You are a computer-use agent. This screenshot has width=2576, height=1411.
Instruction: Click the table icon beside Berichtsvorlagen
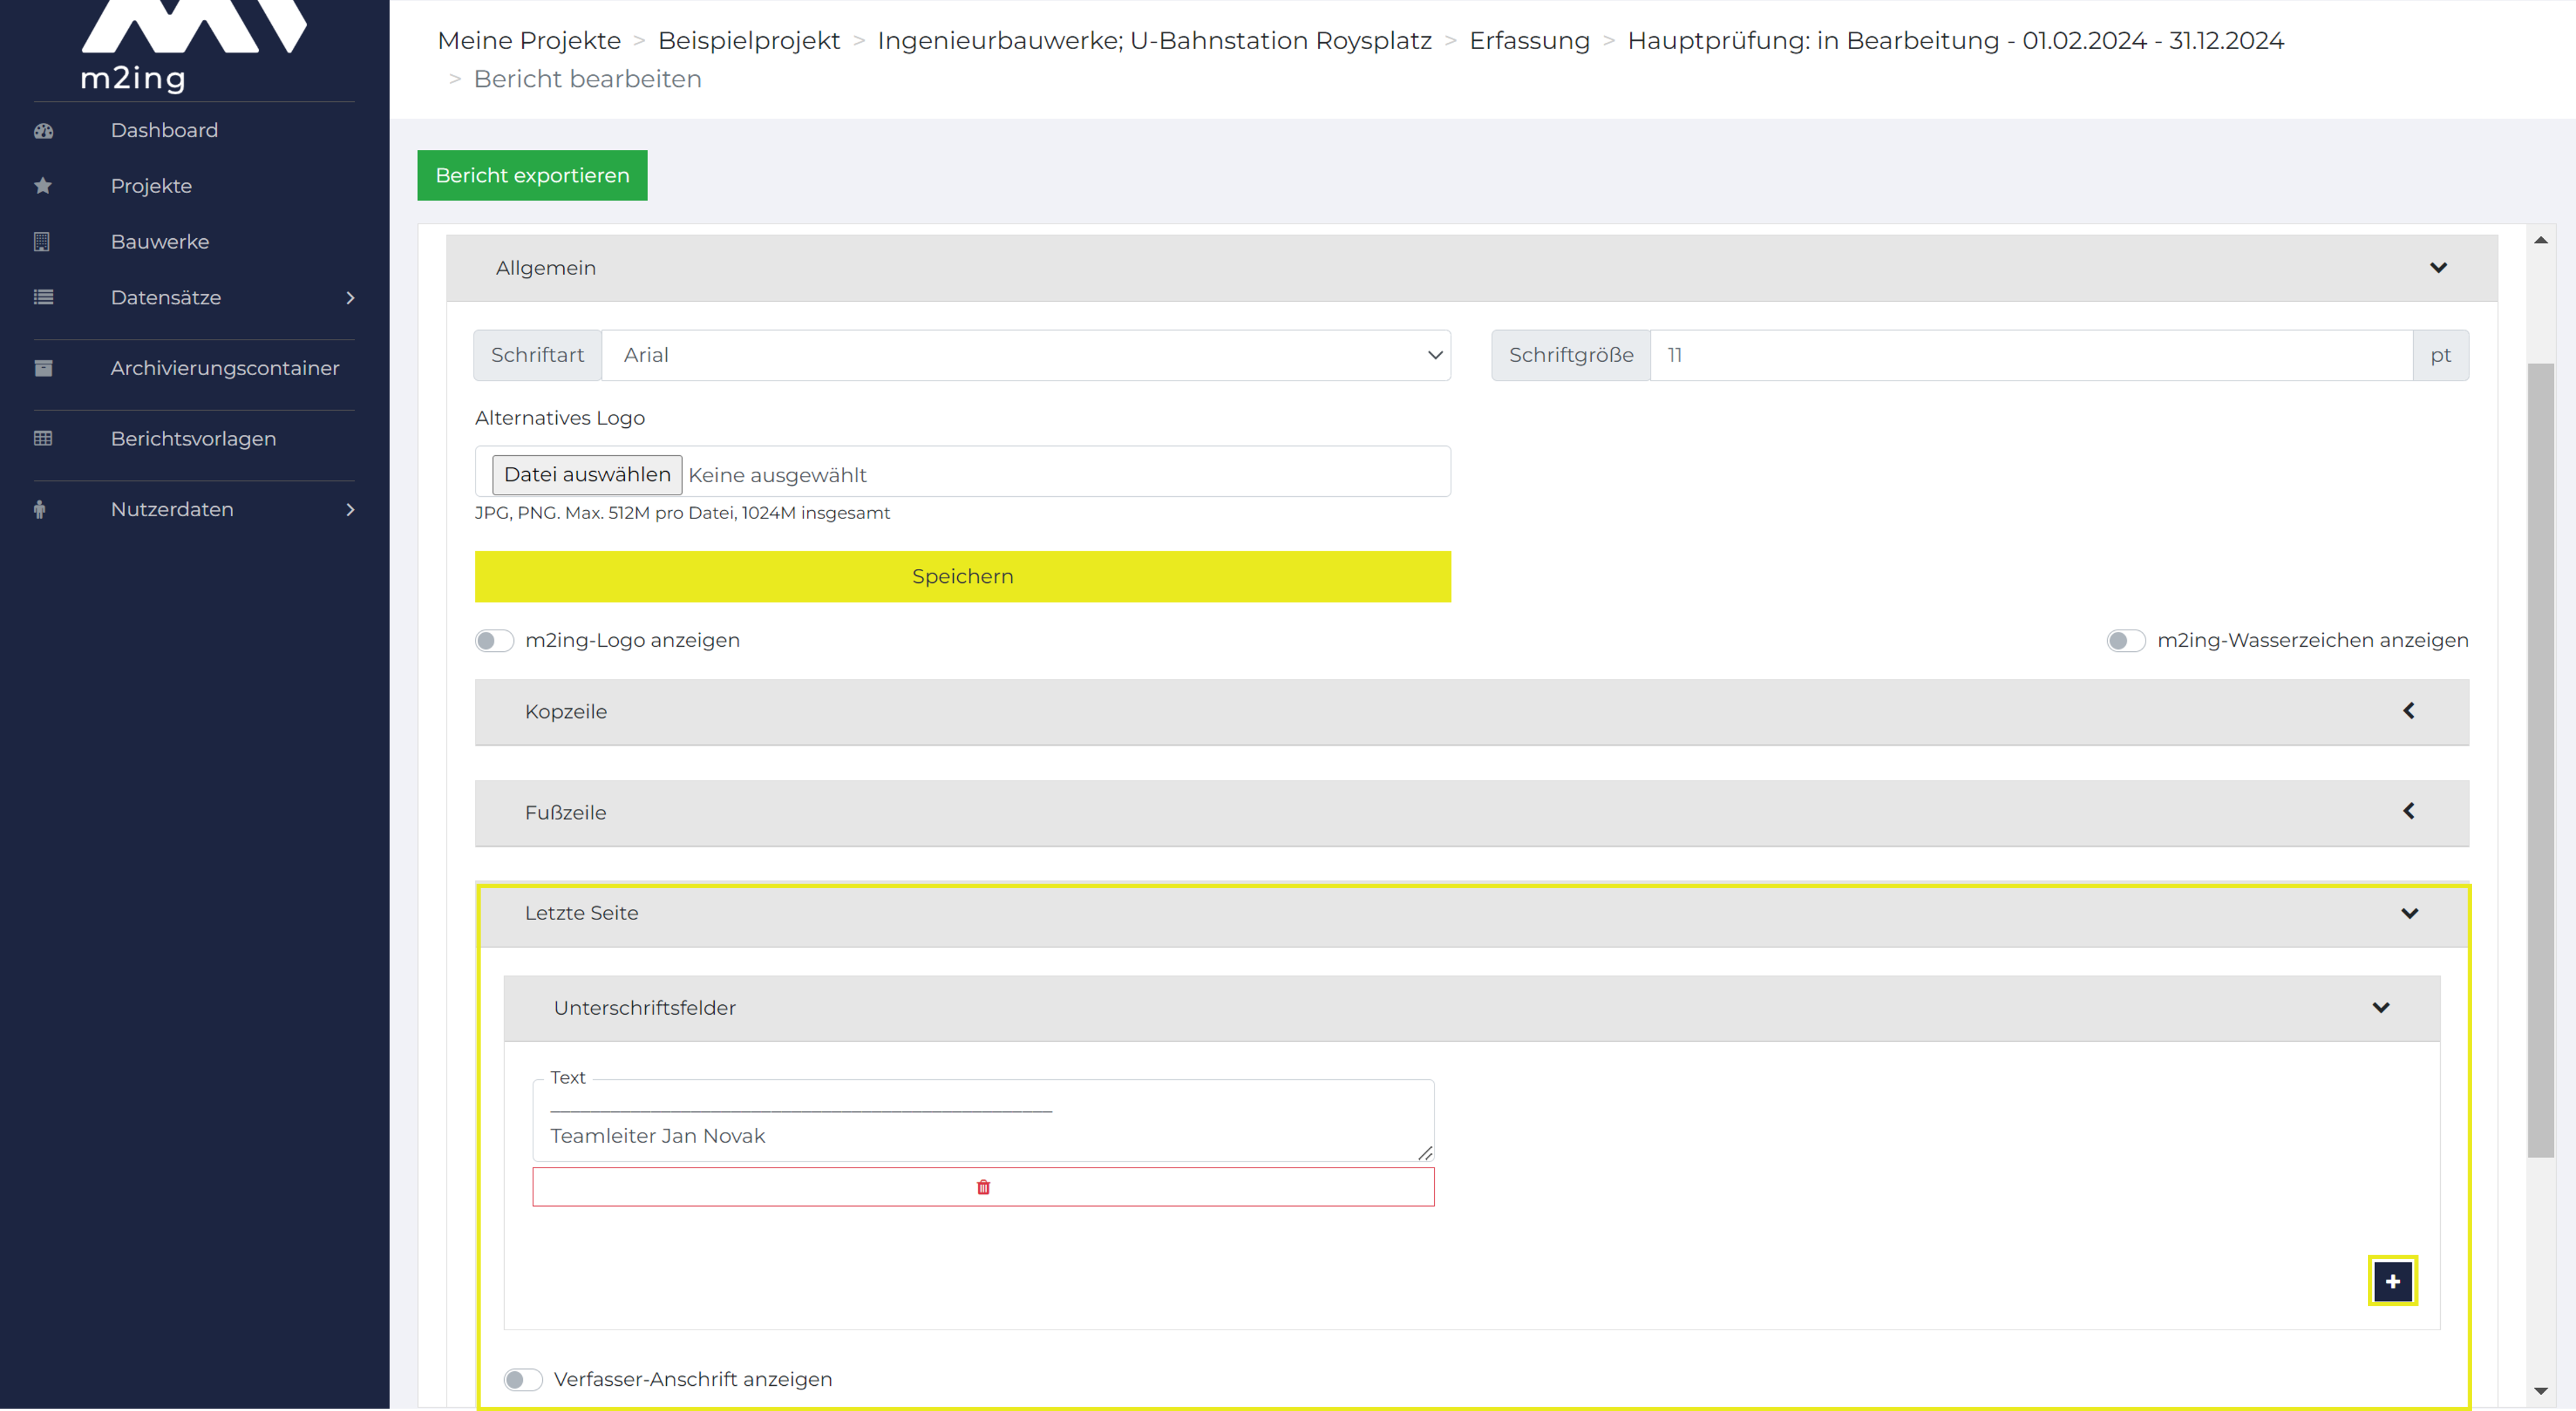pos(43,439)
